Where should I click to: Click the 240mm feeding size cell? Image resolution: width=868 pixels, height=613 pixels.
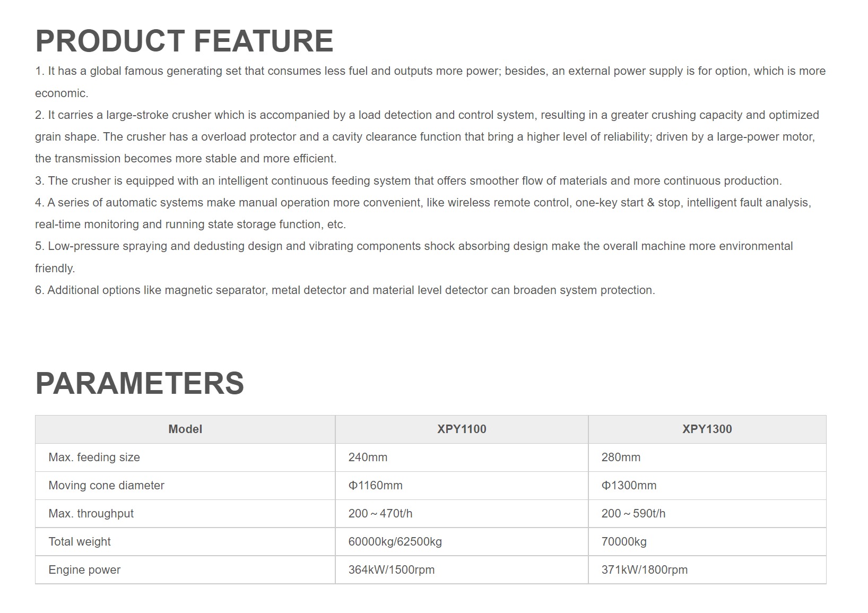(x=368, y=457)
